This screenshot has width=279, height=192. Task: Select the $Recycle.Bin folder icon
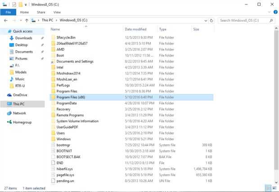(x=53, y=37)
